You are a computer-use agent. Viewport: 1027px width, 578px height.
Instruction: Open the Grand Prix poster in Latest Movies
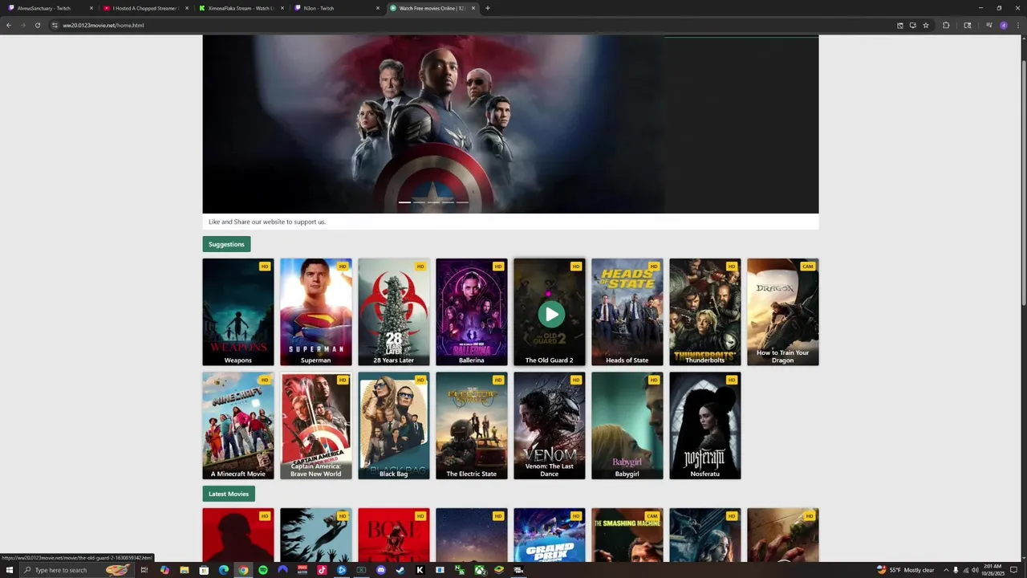(550, 535)
